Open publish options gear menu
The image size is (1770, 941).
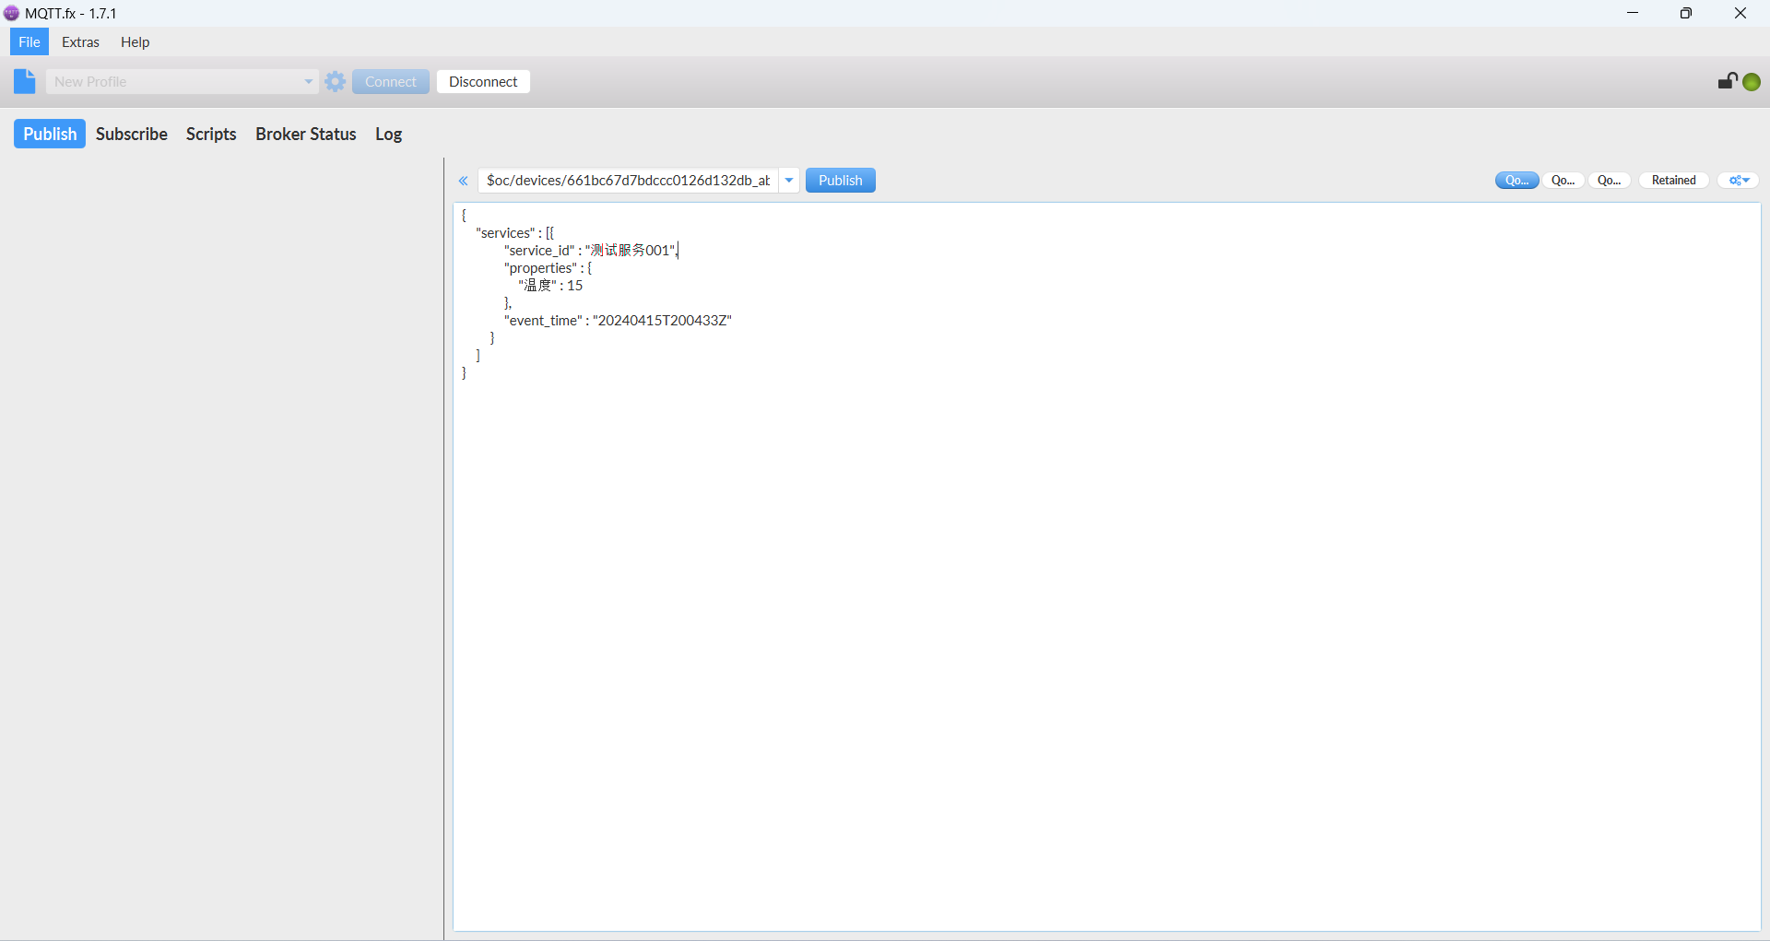1739,181
